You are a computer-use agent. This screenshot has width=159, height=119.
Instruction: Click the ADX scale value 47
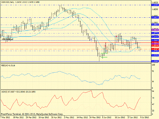153,104
